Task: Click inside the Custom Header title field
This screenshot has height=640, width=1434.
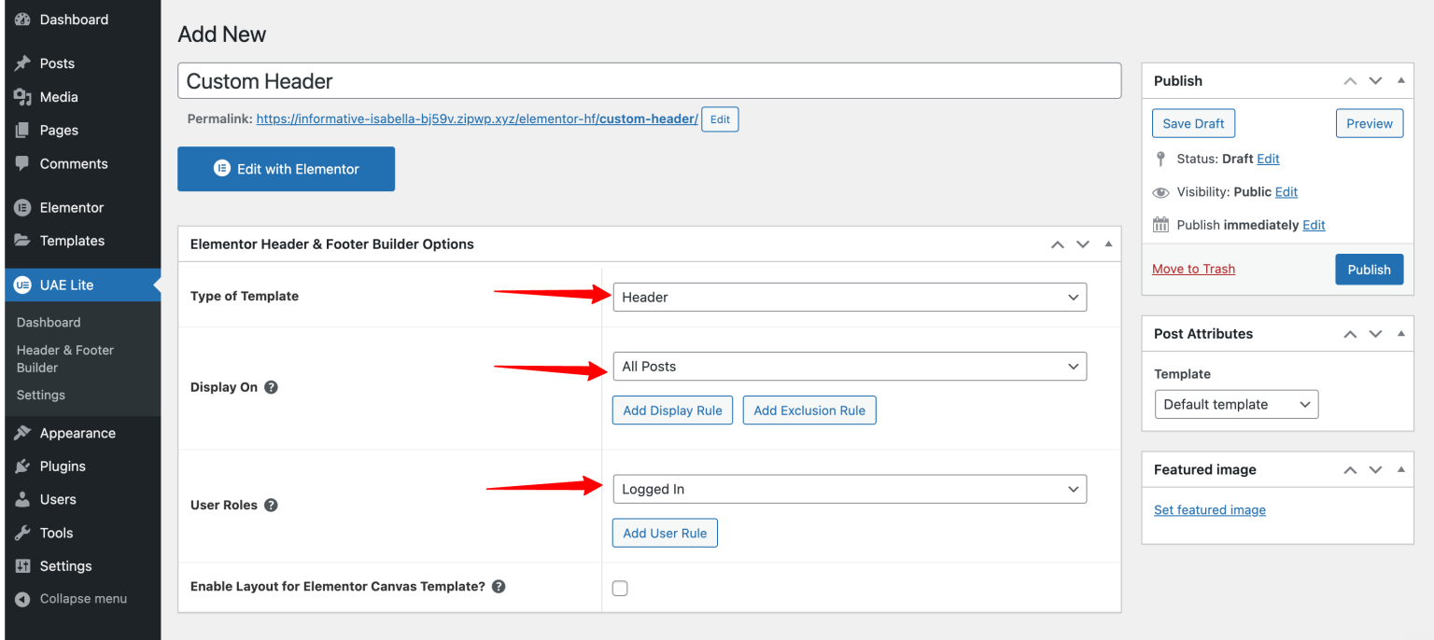Action: pyautogui.click(x=649, y=81)
